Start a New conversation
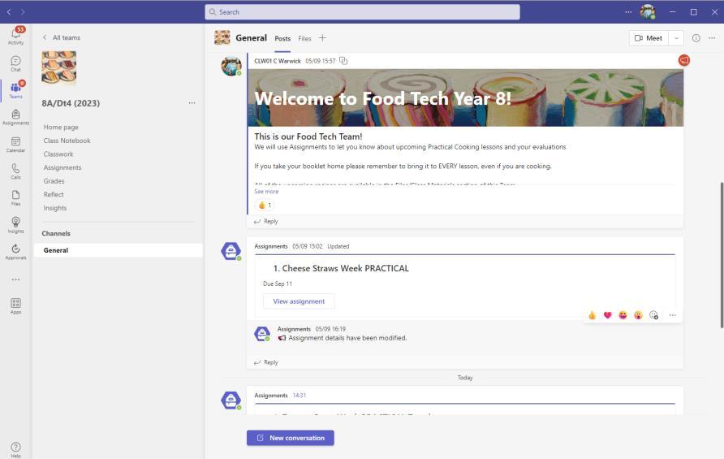The image size is (724, 459). (291, 438)
